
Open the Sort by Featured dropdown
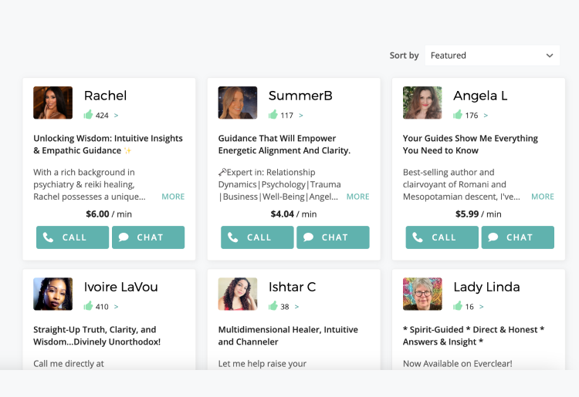pos(492,56)
